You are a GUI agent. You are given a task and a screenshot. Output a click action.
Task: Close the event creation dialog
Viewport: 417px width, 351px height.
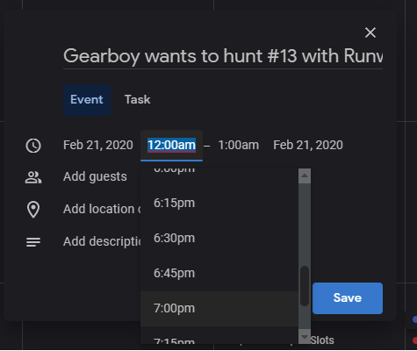(x=370, y=32)
